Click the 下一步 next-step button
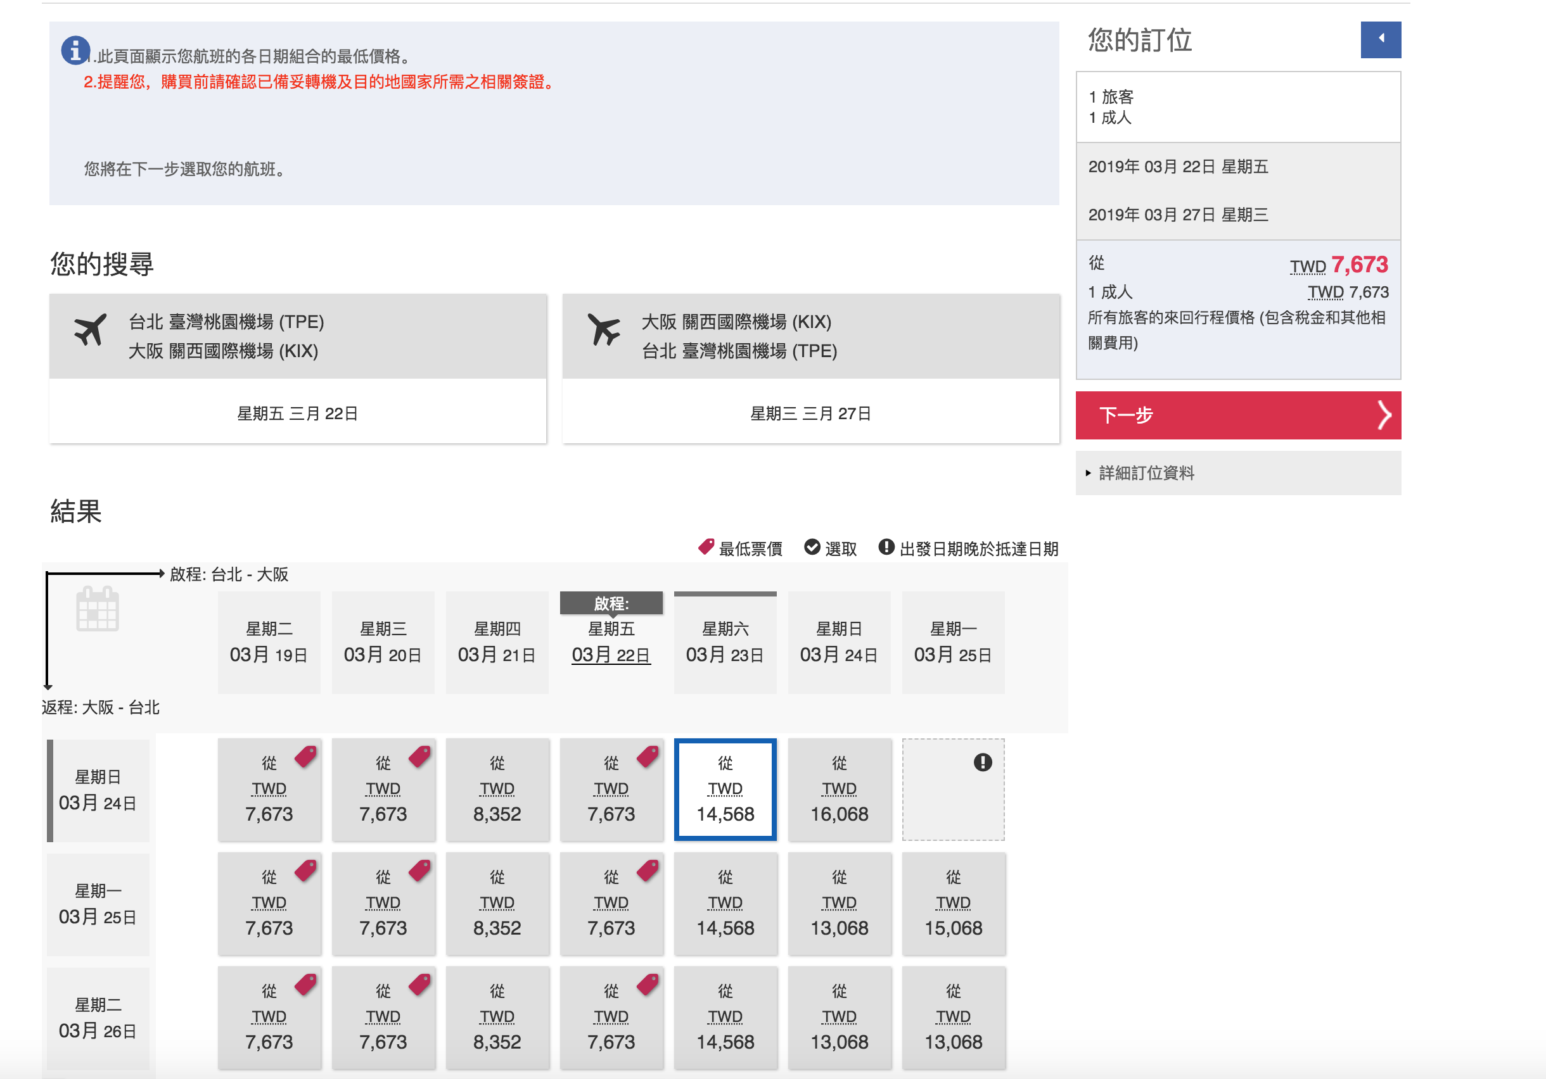1546x1079 pixels. 1237,415
